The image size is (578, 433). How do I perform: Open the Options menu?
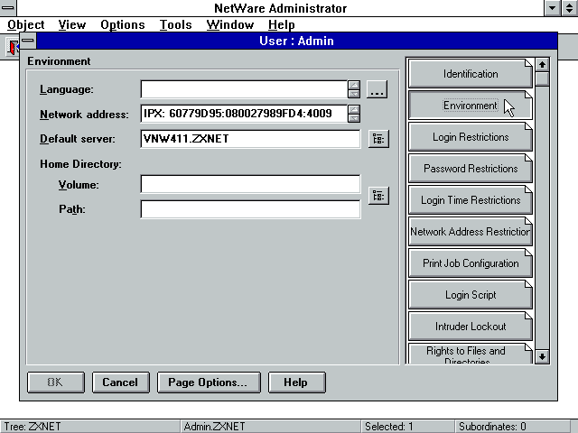point(123,24)
